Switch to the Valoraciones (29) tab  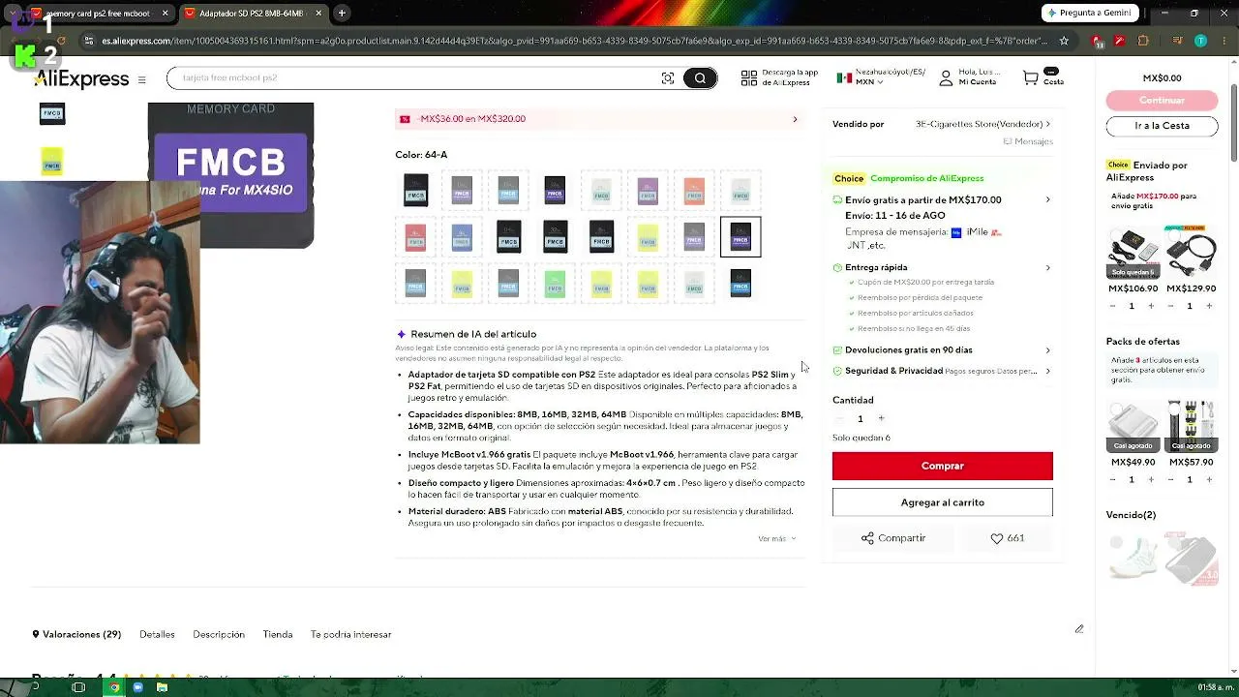(x=76, y=634)
